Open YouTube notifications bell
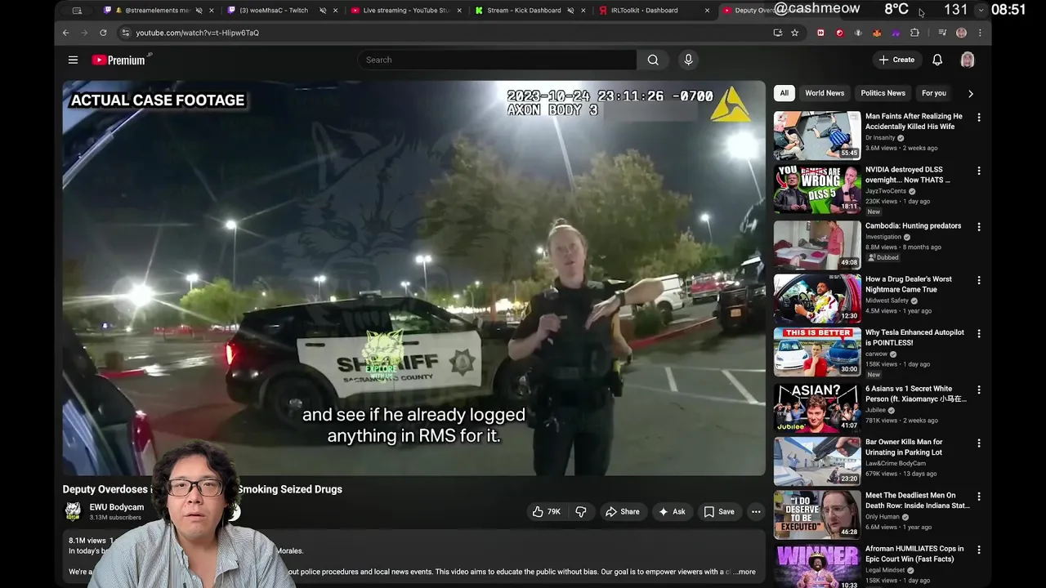Viewport: 1046px width, 588px height. click(x=937, y=60)
